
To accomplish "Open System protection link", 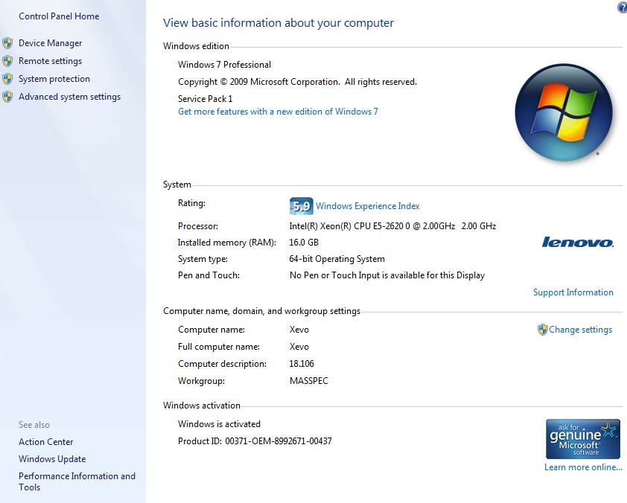I will coord(54,79).
